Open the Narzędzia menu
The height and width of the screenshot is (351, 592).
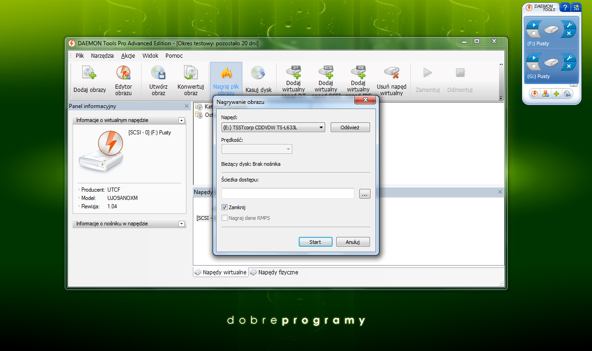point(102,55)
